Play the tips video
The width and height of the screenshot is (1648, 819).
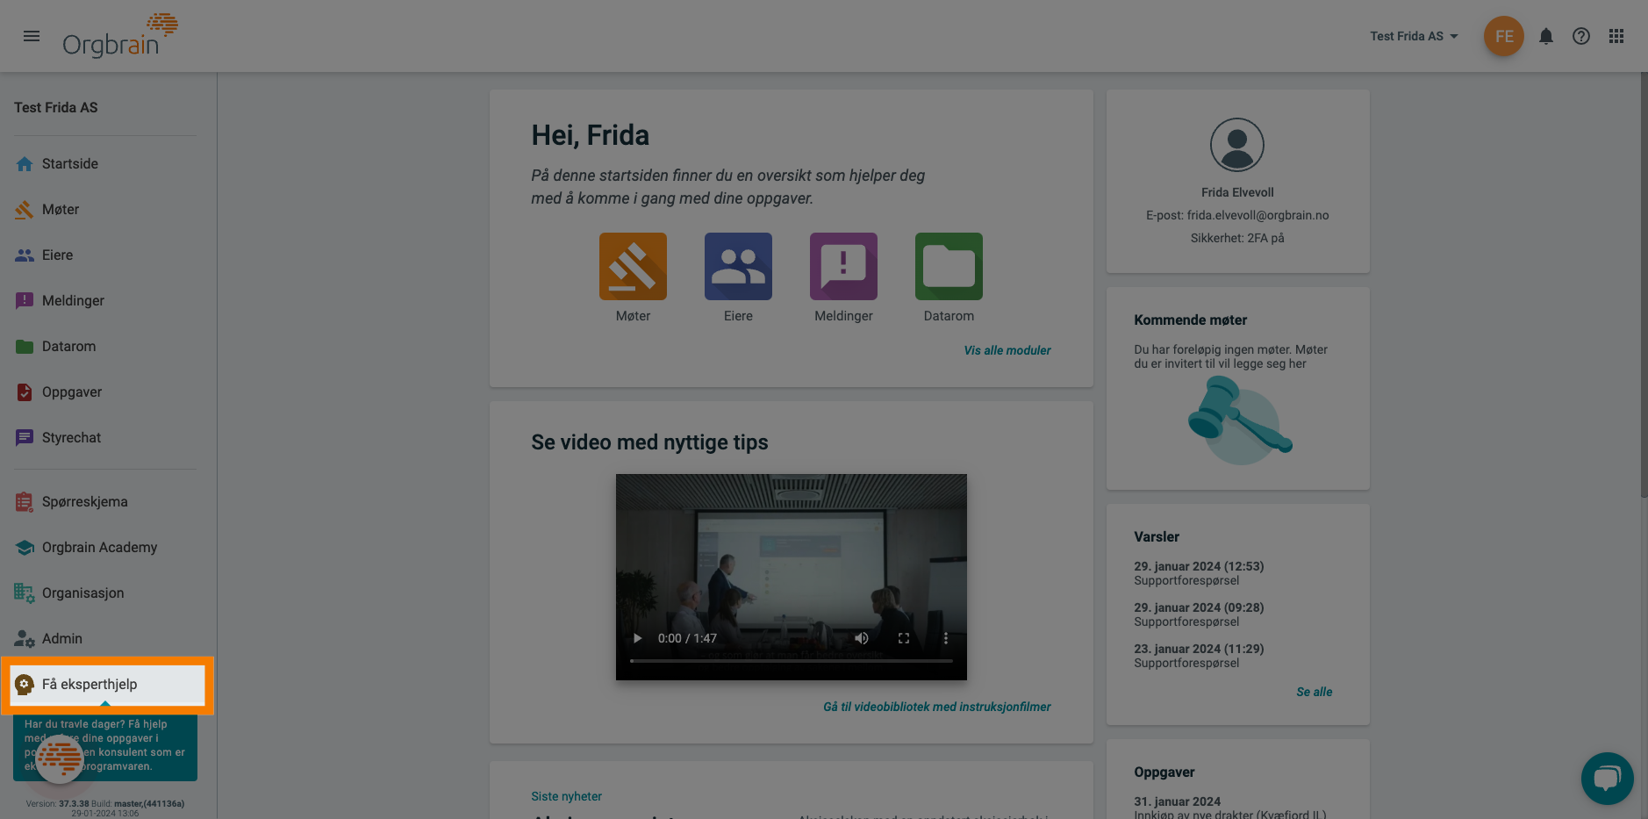point(638,638)
